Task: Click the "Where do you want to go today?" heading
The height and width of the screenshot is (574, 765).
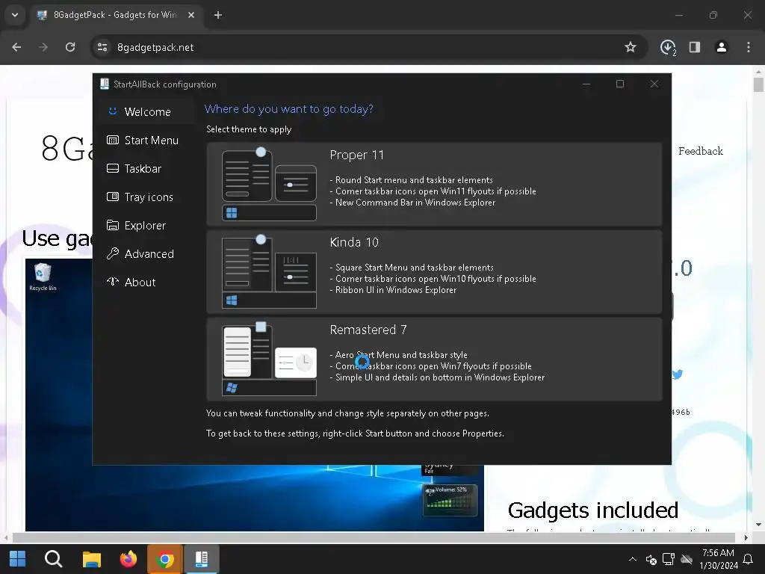Action: 289,109
